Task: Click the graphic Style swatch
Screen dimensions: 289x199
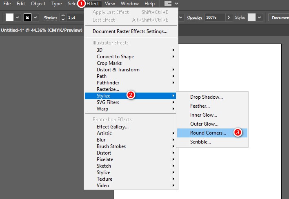Action: pyautogui.click(x=251, y=18)
